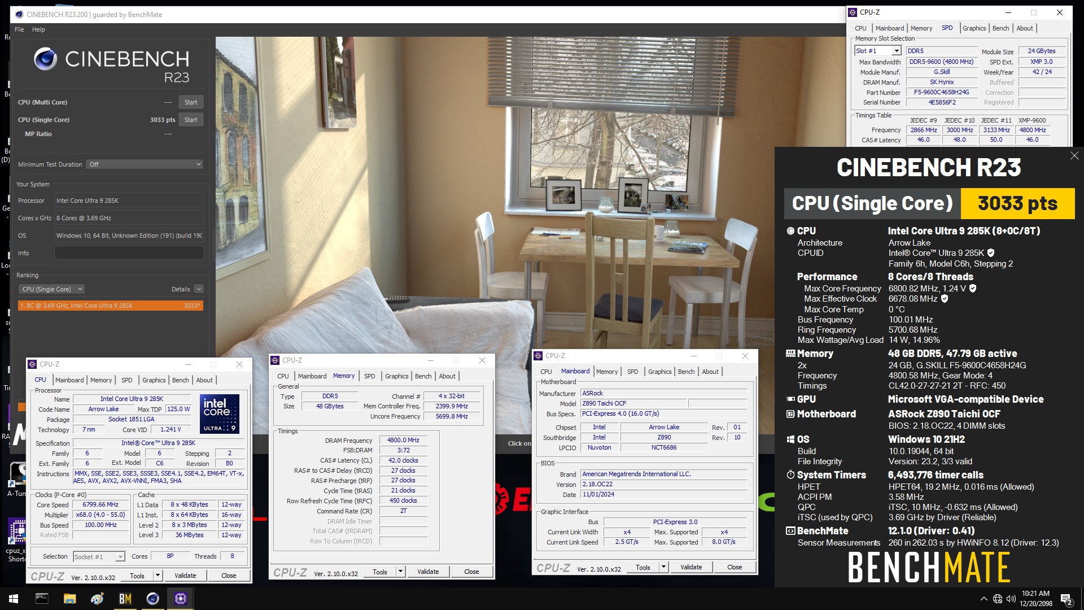
Task: Click Validate in CPU-Z CPU window
Action: (x=185, y=576)
